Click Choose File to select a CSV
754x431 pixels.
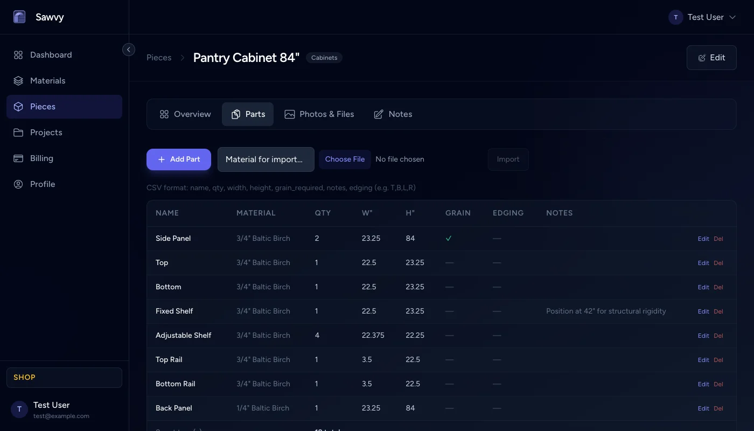coord(345,159)
